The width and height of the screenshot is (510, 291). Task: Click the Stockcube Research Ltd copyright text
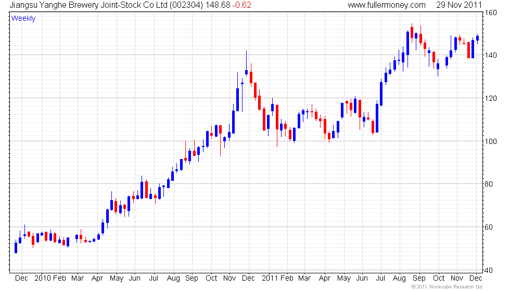click(447, 287)
